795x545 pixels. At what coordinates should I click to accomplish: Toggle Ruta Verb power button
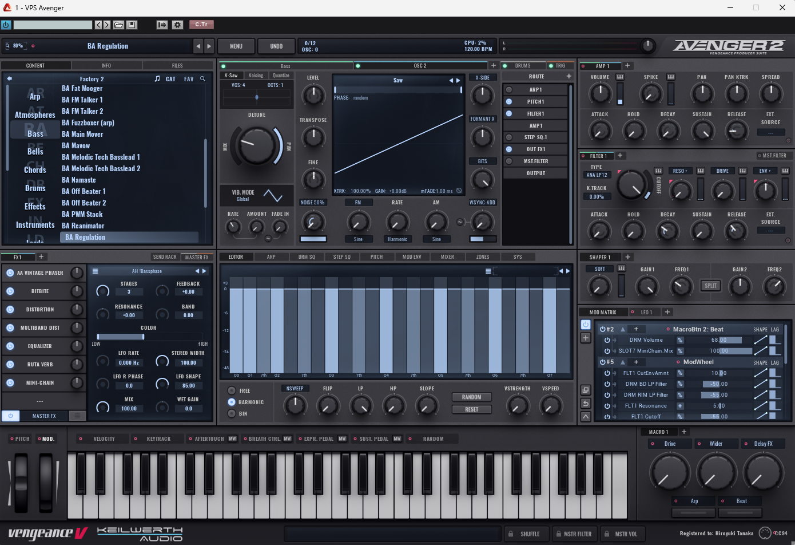tap(10, 364)
